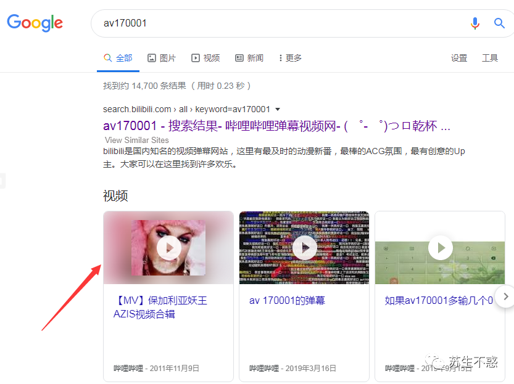Open the av170001 搜索结果 bilibili result link
Viewport: 514px width, 384px height.
tap(276, 126)
